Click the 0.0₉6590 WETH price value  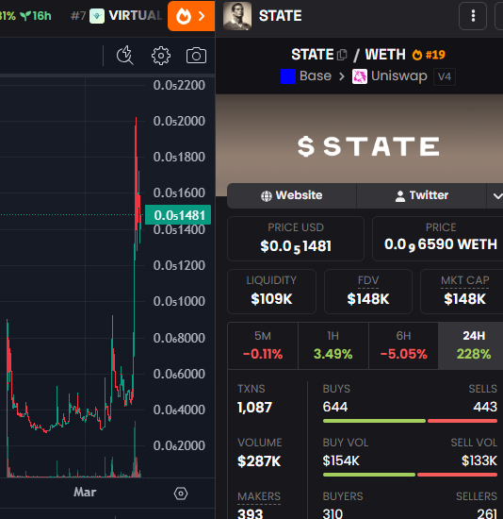441,245
